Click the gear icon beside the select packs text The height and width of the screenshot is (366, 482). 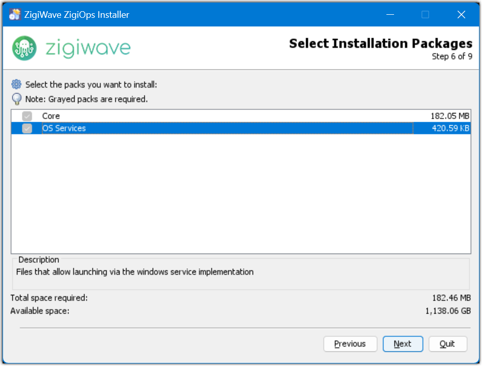(x=17, y=85)
